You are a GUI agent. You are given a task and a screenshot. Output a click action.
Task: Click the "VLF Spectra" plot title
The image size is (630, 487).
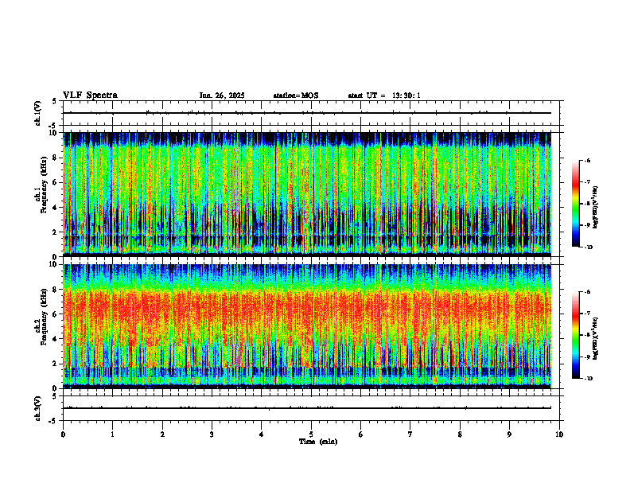click(x=90, y=95)
